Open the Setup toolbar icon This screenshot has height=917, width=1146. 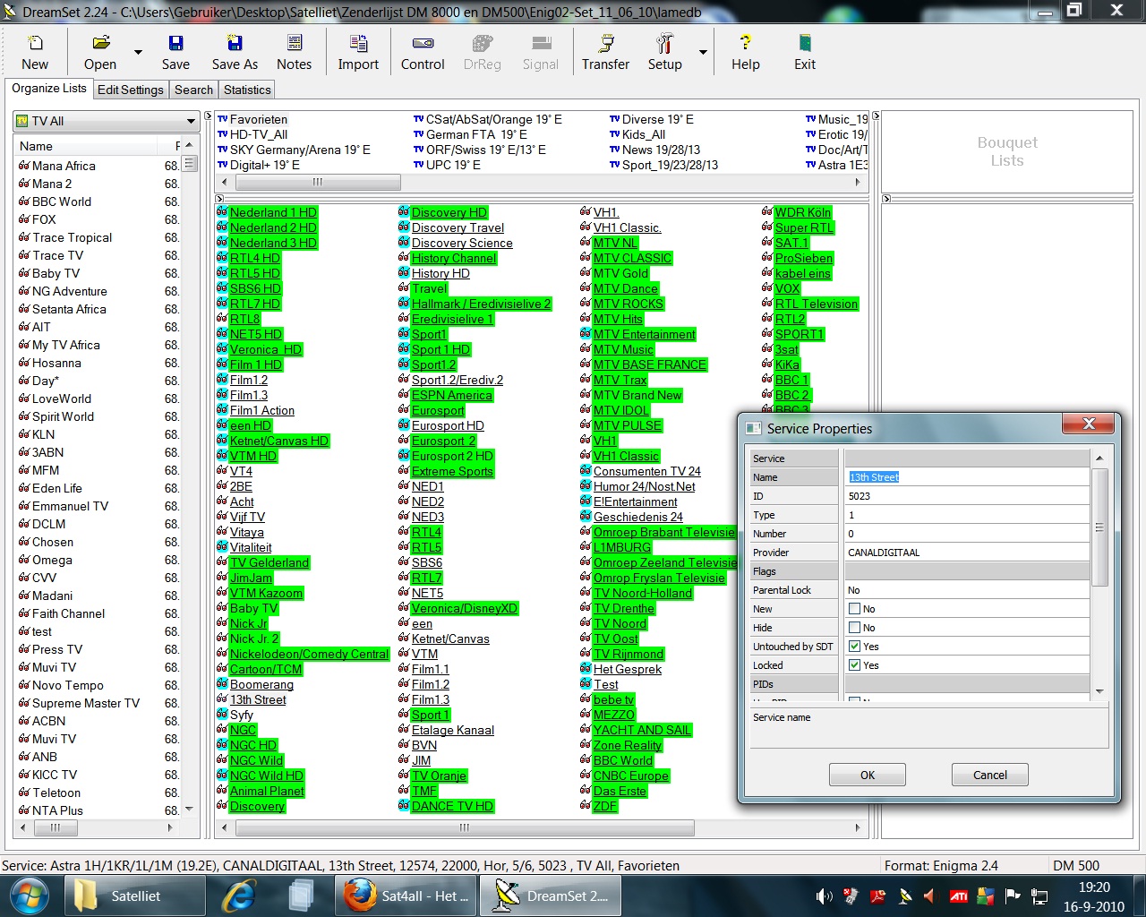(x=664, y=53)
